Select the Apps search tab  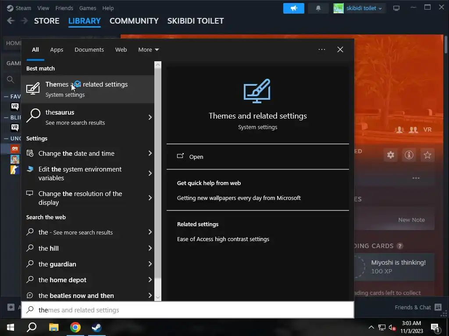tap(57, 49)
